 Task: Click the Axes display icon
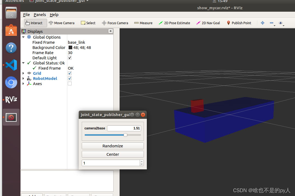[29, 83]
